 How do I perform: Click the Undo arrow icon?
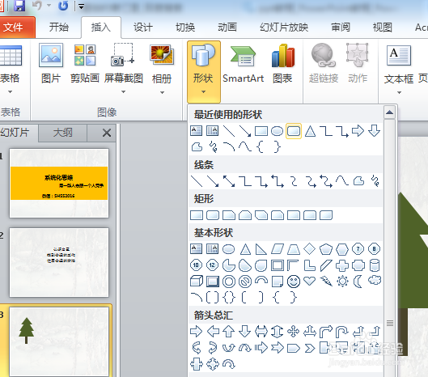tap(37, 6)
